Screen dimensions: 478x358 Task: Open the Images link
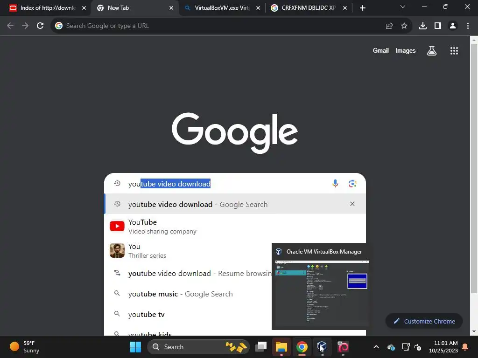pos(406,50)
